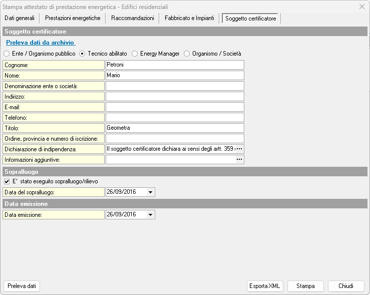Expand Data del sopralluogo date dropdown

click(x=150, y=192)
